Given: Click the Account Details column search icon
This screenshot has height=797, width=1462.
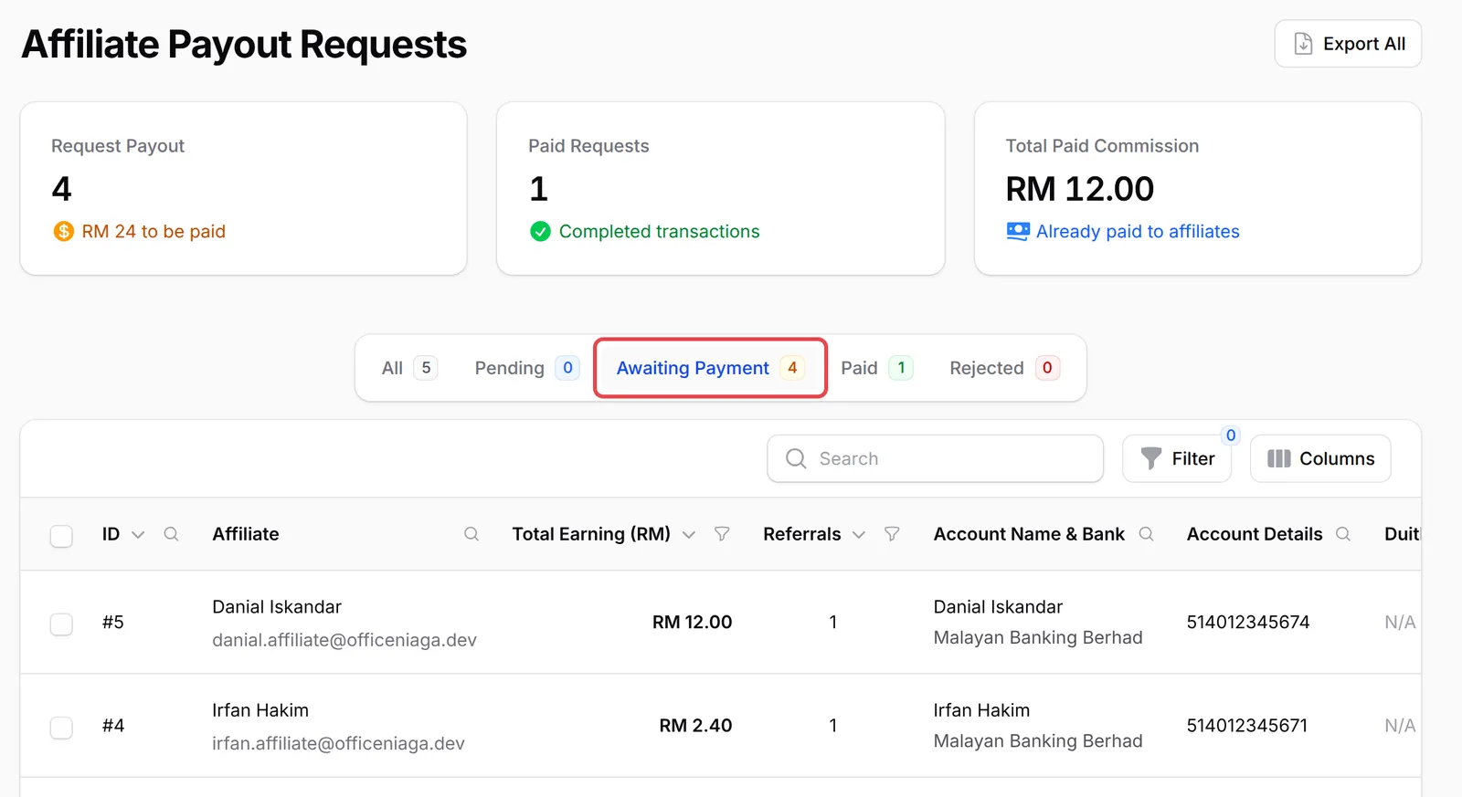Looking at the screenshot, I should 1343,534.
